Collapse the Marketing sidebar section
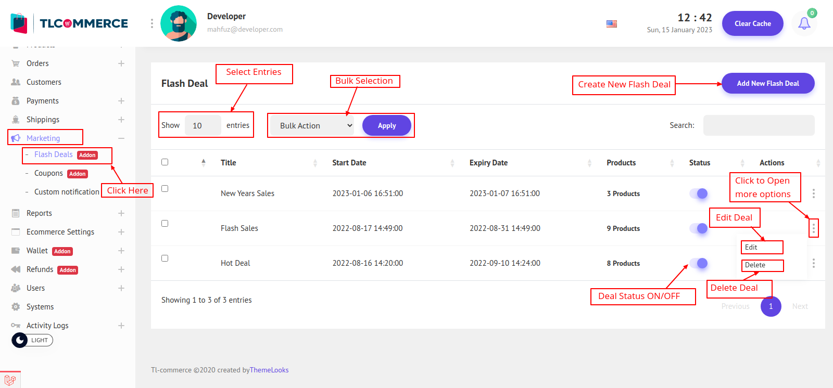This screenshot has width=833, height=388. point(121,138)
